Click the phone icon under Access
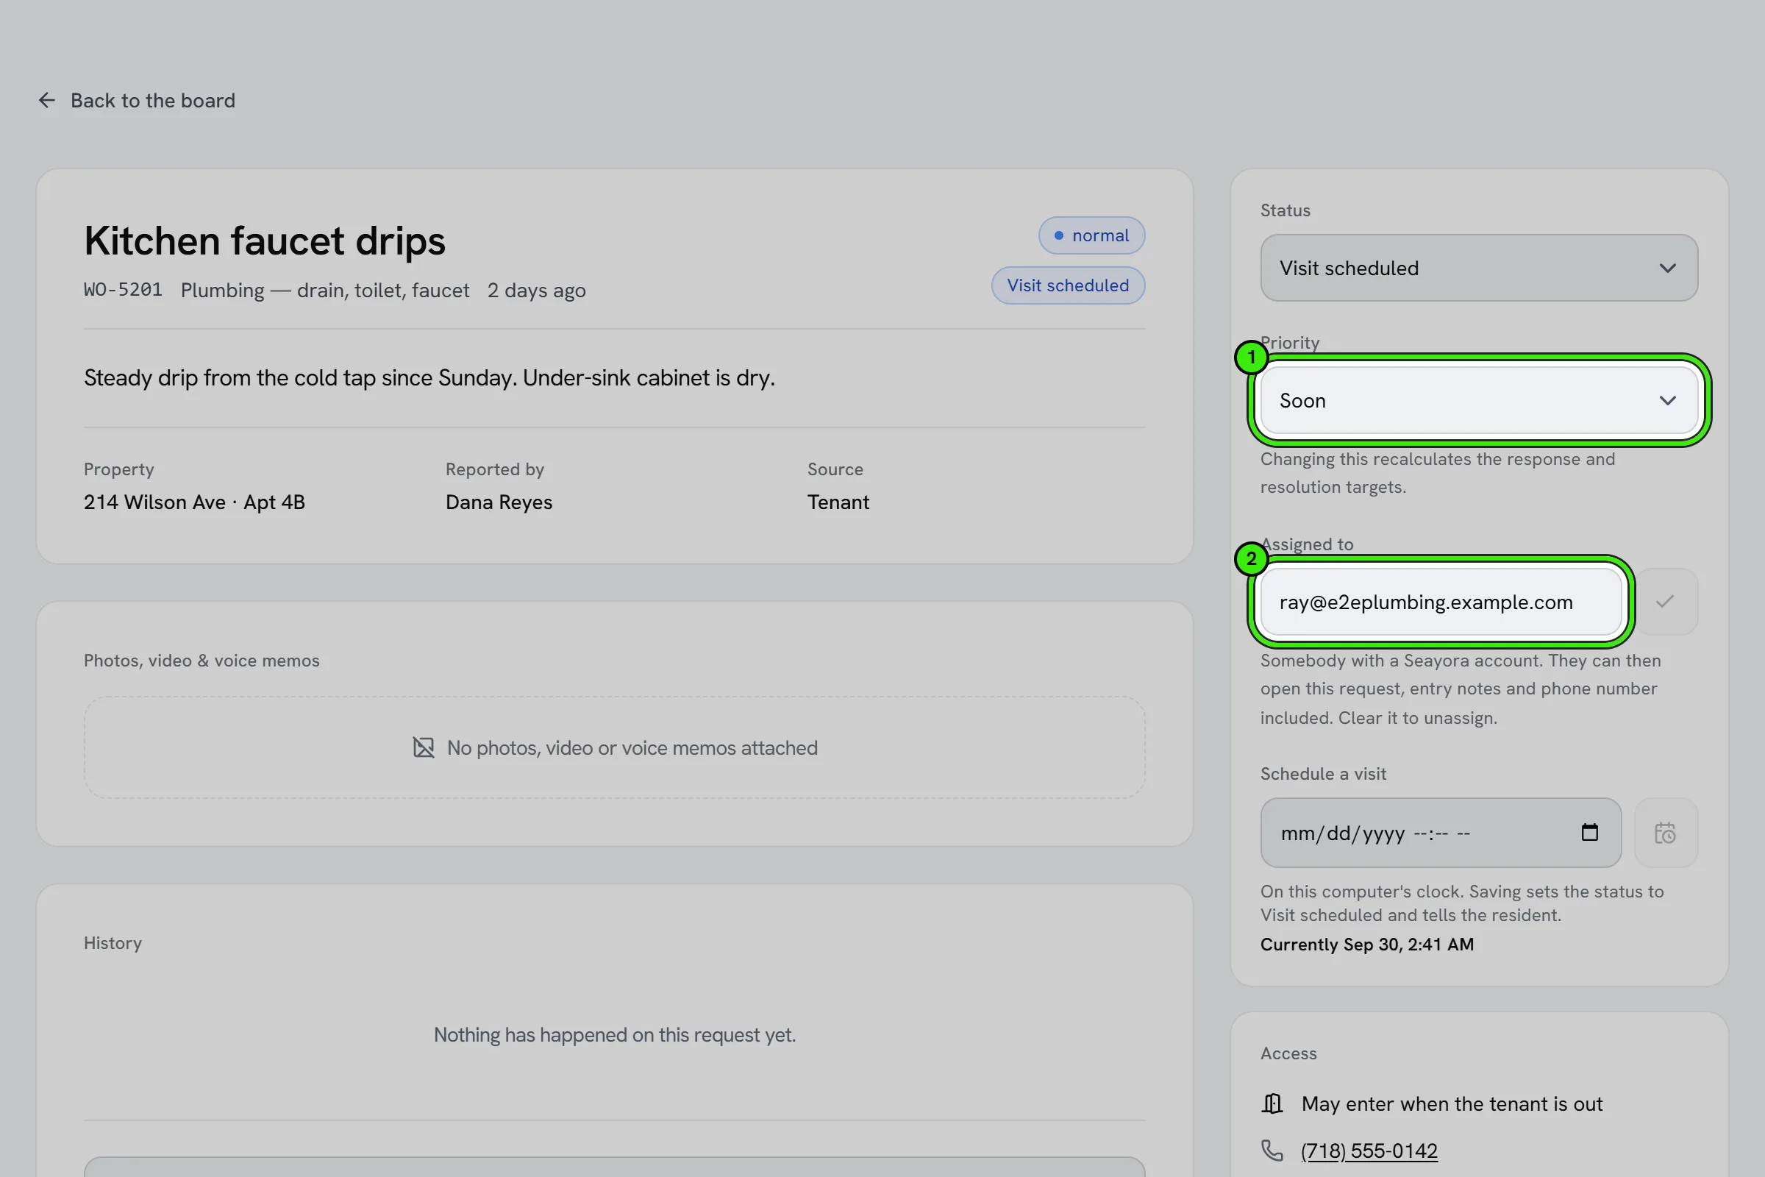 point(1272,1150)
